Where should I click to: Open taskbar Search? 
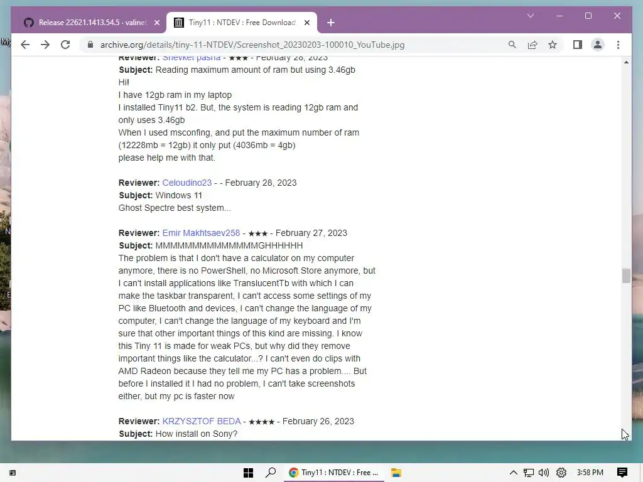(x=271, y=473)
